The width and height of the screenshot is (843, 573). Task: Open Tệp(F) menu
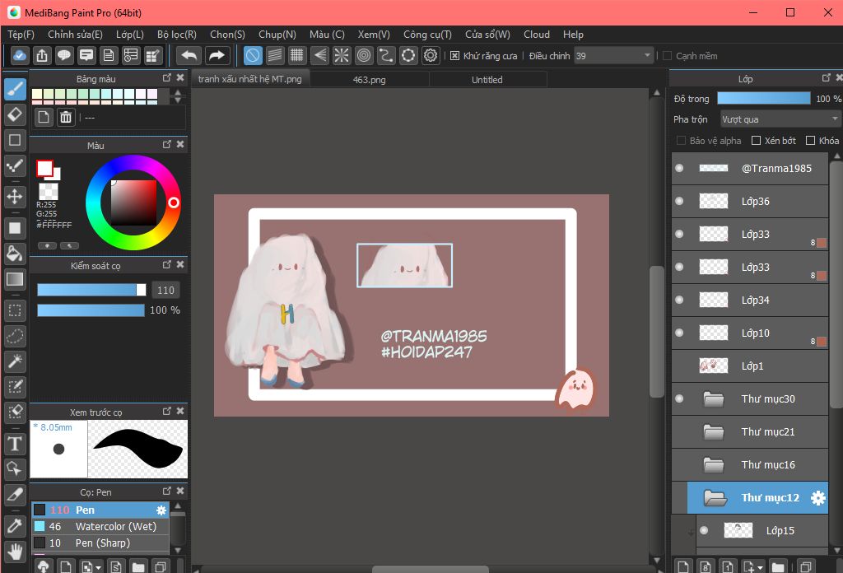21,35
